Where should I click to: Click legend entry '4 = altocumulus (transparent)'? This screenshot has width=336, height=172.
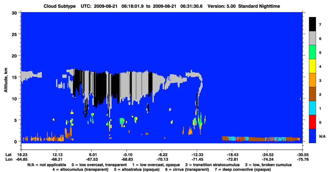pos(80,169)
